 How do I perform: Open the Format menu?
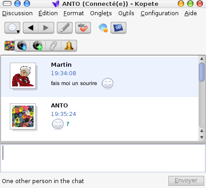pyautogui.click(x=73, y=13)
